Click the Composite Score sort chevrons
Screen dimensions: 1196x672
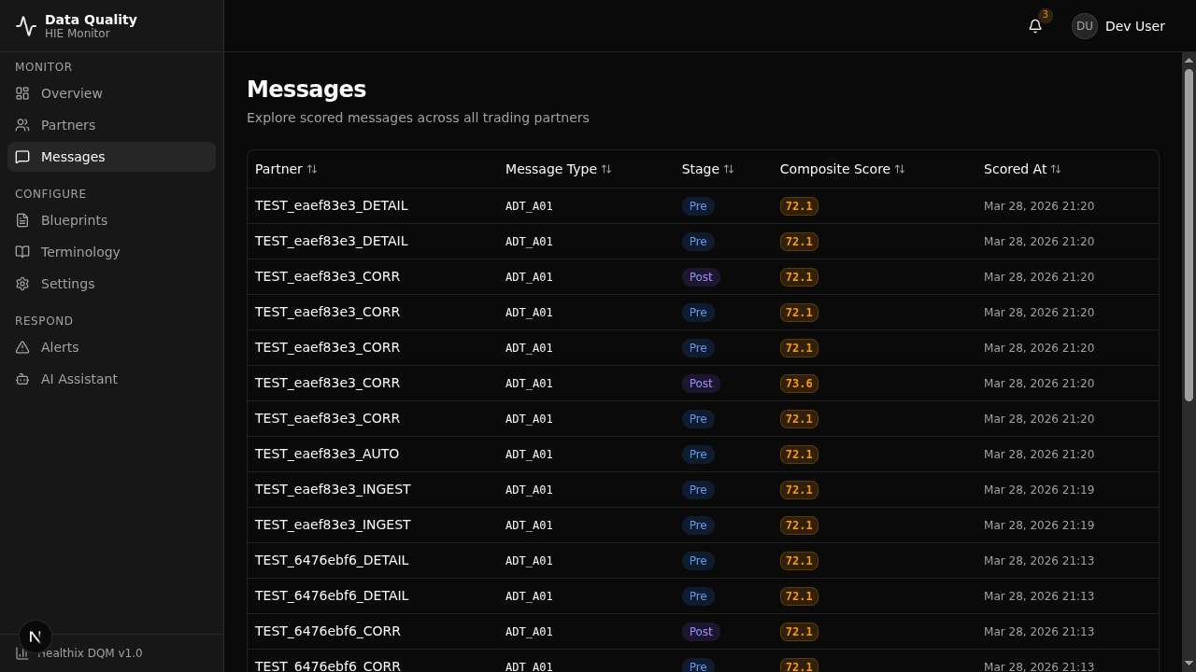(x=900, y=169)
